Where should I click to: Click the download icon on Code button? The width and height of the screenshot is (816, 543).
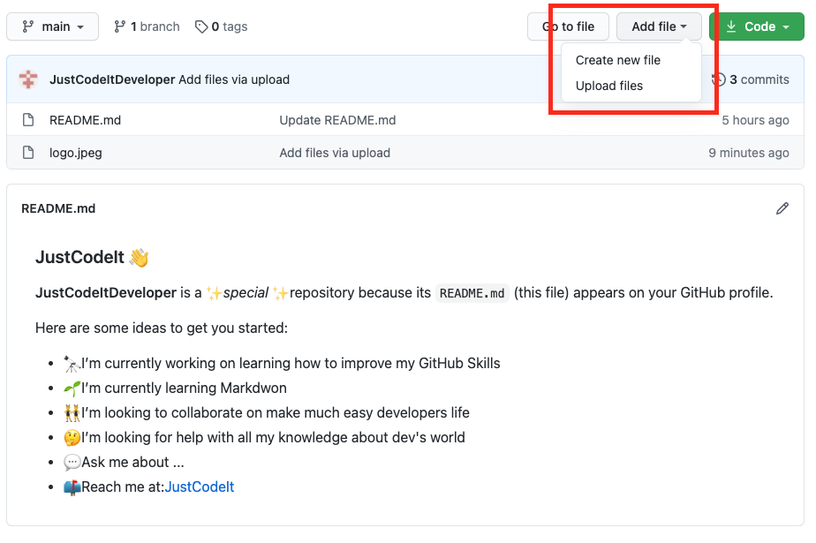point(731,26)
